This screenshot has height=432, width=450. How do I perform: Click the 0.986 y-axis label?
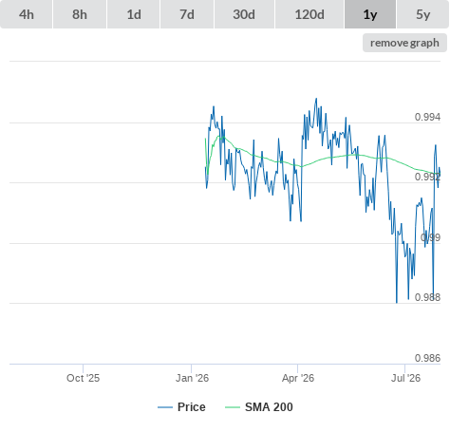[x=427, y=358]
